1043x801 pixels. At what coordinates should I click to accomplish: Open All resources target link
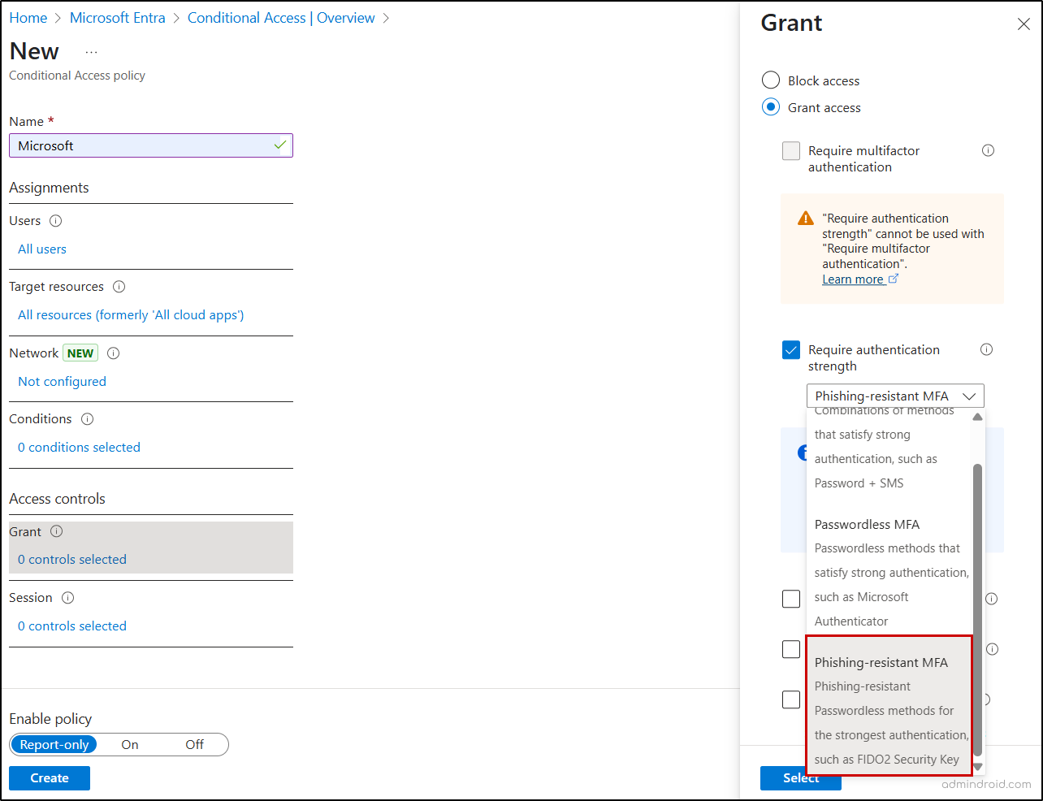click(131, 315)
